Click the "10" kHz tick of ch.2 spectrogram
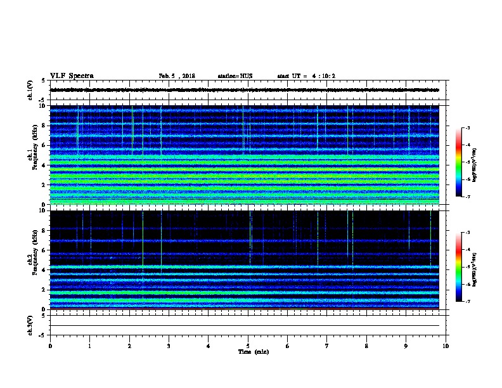 (x=43, y=210)
